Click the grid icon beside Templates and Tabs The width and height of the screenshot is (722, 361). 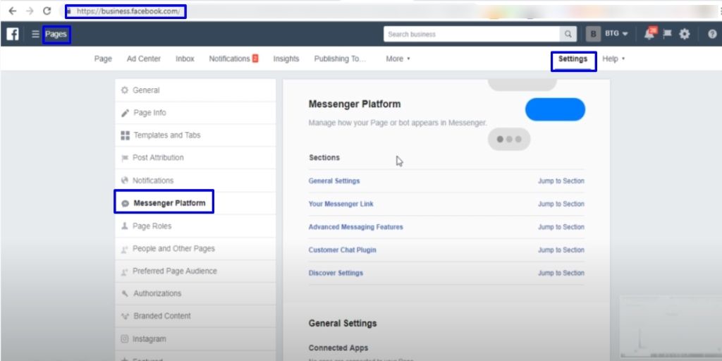pos(125,135)
